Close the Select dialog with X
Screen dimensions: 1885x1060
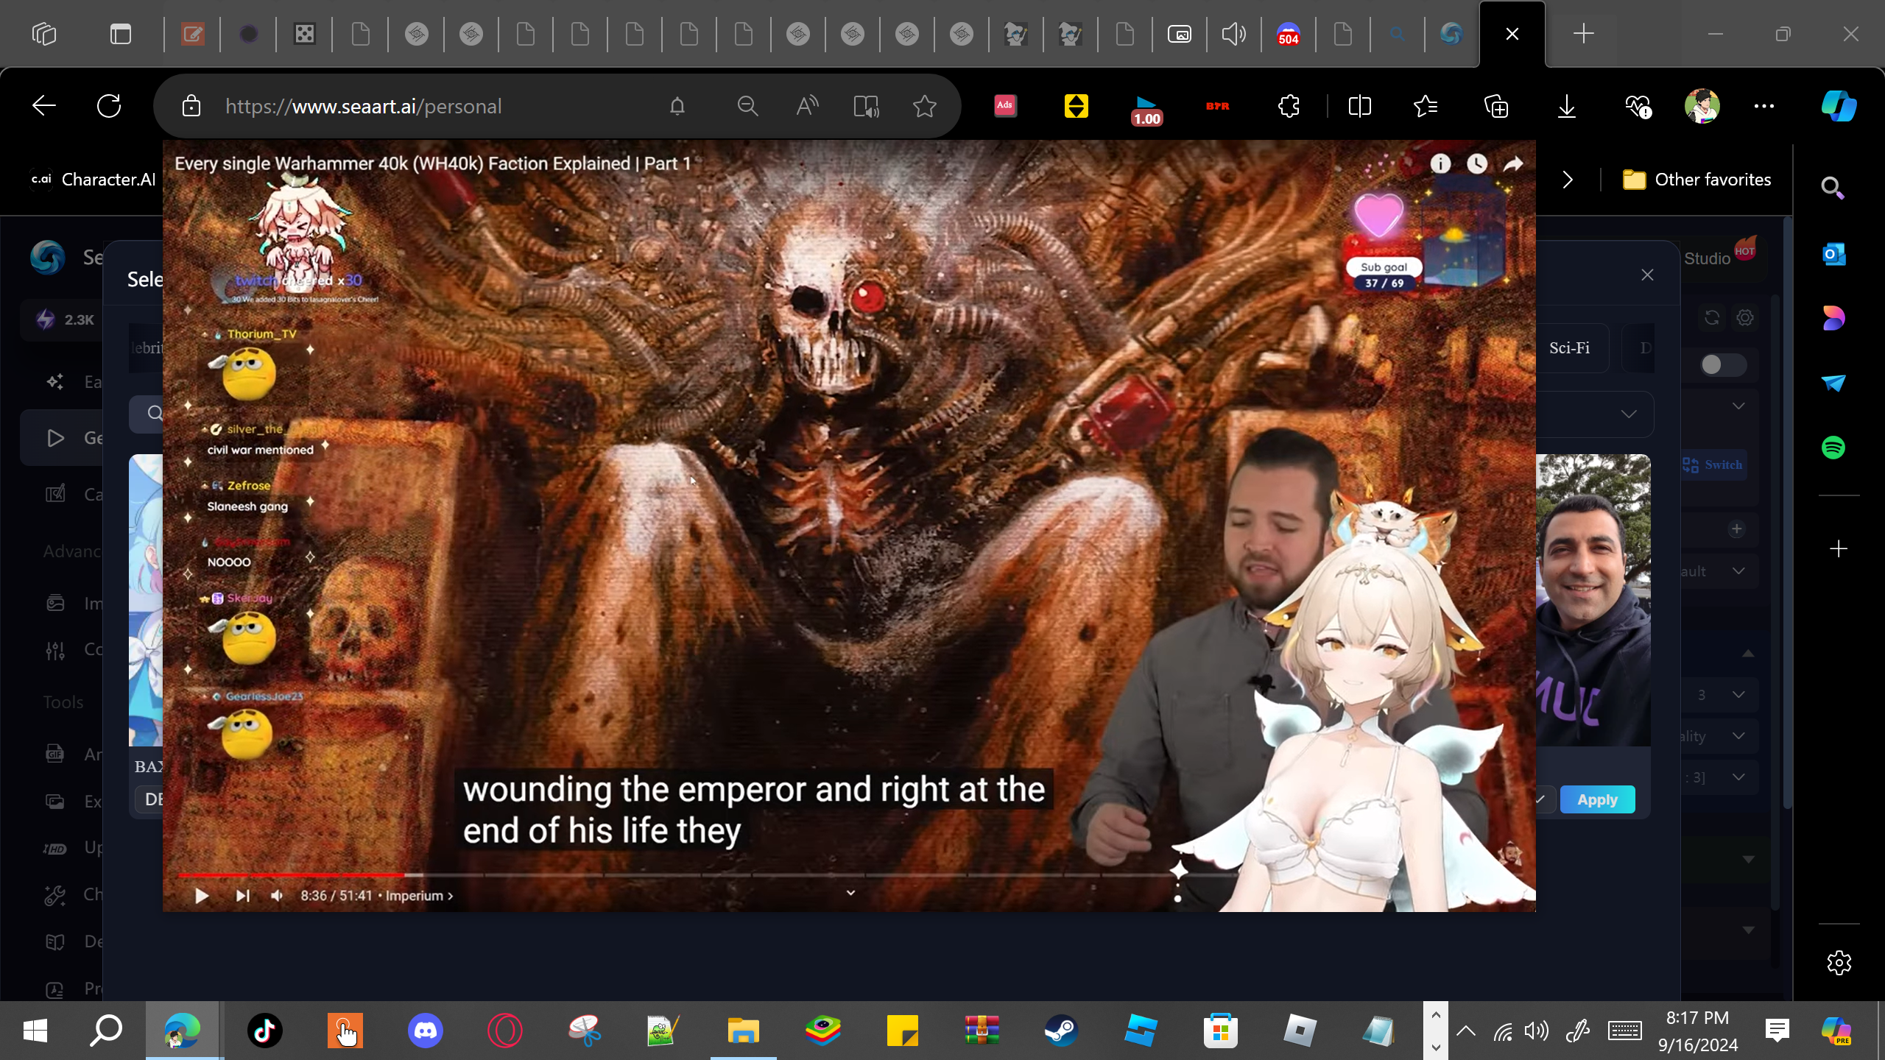tap(1647, 275)
